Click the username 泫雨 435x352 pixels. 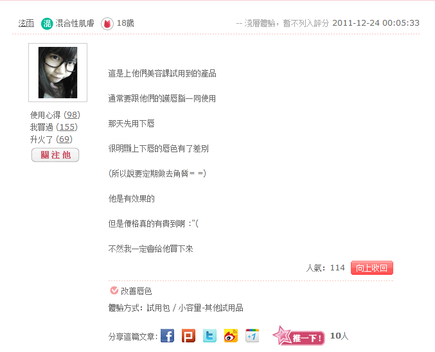26,23
